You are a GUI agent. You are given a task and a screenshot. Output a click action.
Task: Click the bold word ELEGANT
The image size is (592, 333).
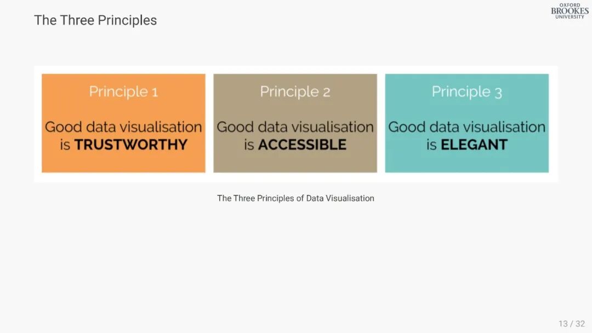(474, 145)
